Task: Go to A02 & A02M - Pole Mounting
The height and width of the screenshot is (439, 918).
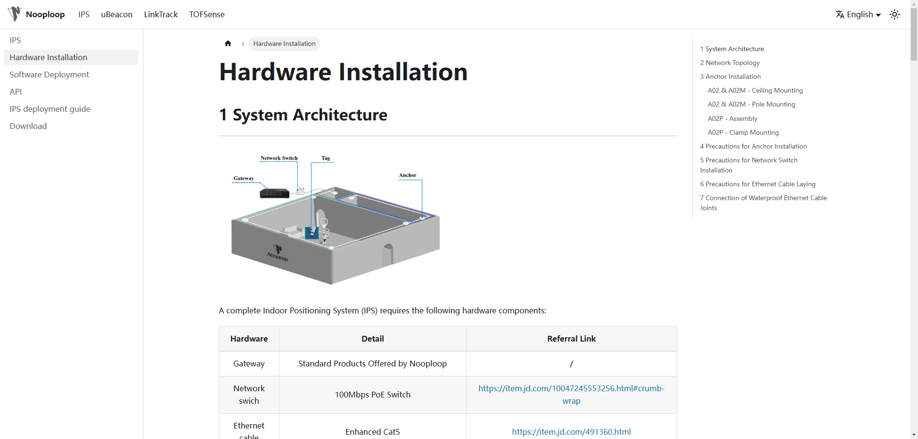Action: (x=751, y=104)
